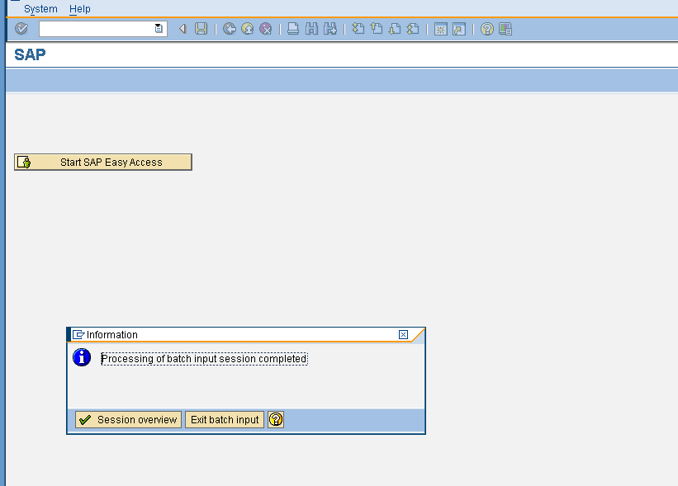Click the Print icon
Viewport: 678px width, 486px height.
click(x=292, y=28)
